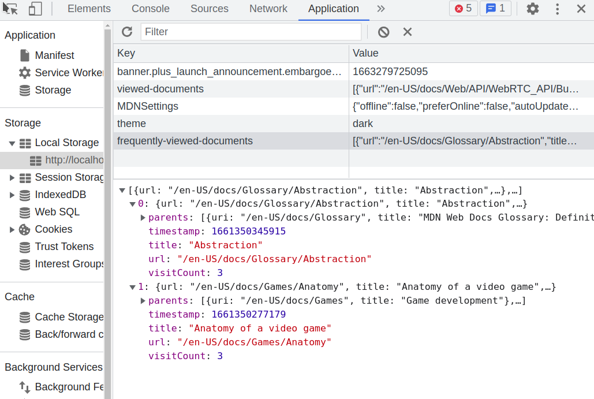Image resolution: width=594 pixels, height=399 pixels.
Task: Sort by the Key column header
Action: pos(231,53)
